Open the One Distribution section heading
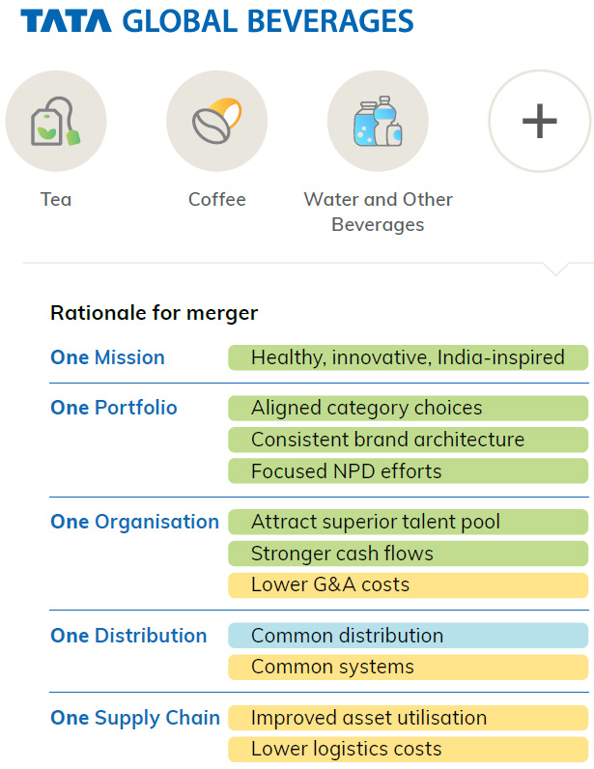The height and width of the screenshot is (769, 594). pyautogui.click(x=128, y=636)
